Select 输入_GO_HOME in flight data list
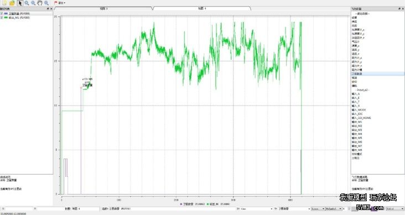Screen dimensions: 405x215 (361, 118)
